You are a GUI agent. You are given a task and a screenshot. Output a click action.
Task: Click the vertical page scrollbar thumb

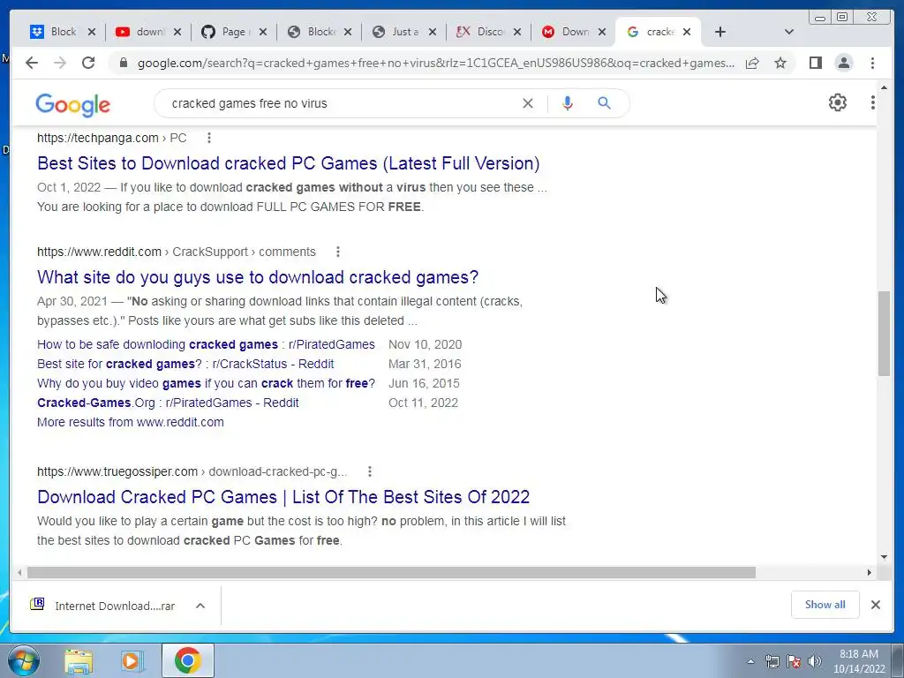tap(884, 334)
